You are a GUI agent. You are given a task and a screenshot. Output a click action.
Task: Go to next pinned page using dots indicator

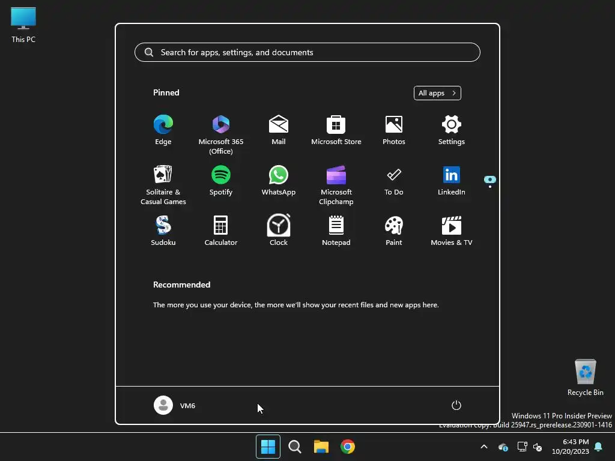click(x=490, y=187)
